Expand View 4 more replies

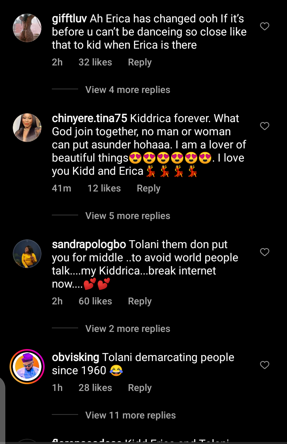(128, 90)
